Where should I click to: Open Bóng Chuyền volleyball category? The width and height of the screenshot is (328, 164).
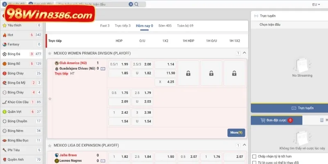click(21, 121)
